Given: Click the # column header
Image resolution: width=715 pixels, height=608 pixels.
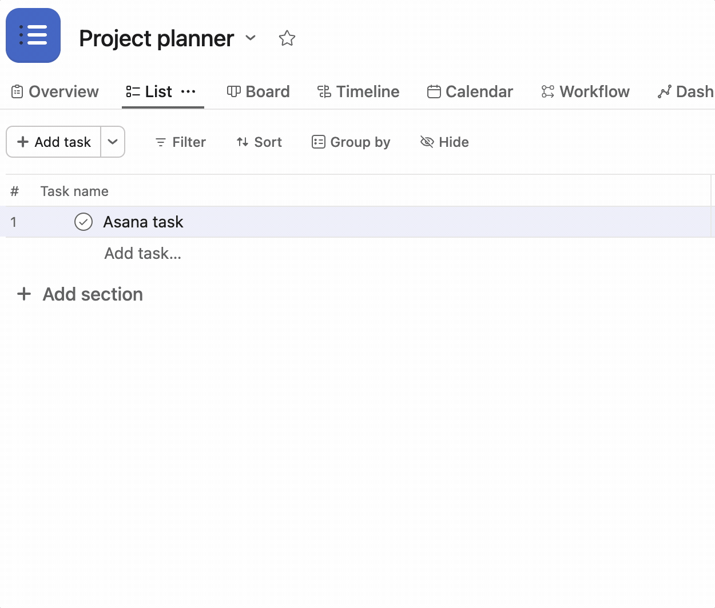Looking at the screenshot, I should tap(15, 191).
